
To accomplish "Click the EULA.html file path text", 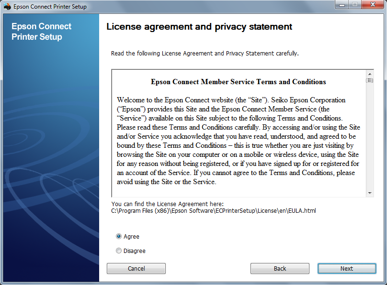I will (213, 210).
